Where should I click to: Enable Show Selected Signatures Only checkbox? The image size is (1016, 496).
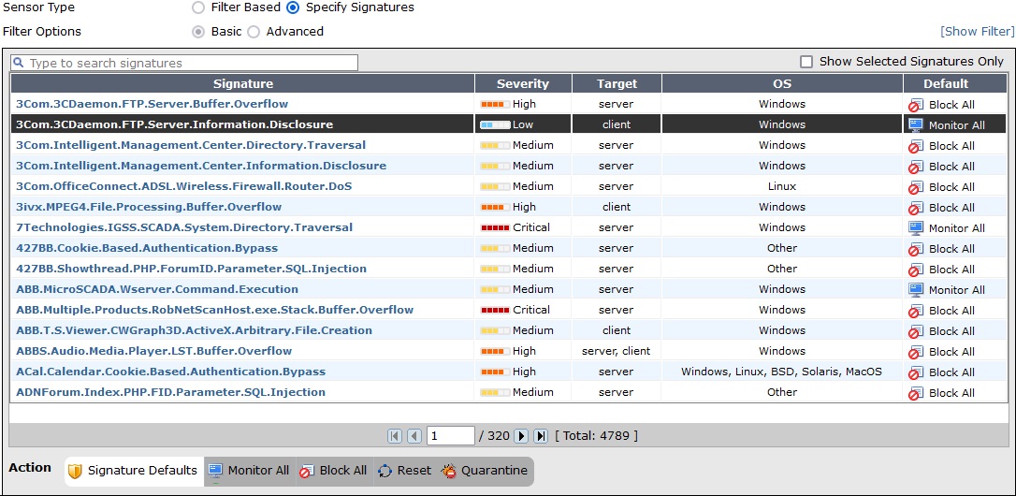(806, 62)
